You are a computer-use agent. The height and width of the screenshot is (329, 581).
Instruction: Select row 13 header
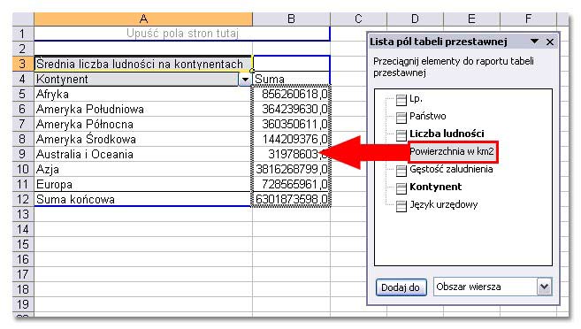pyautogui.click(x=23, y=214)
